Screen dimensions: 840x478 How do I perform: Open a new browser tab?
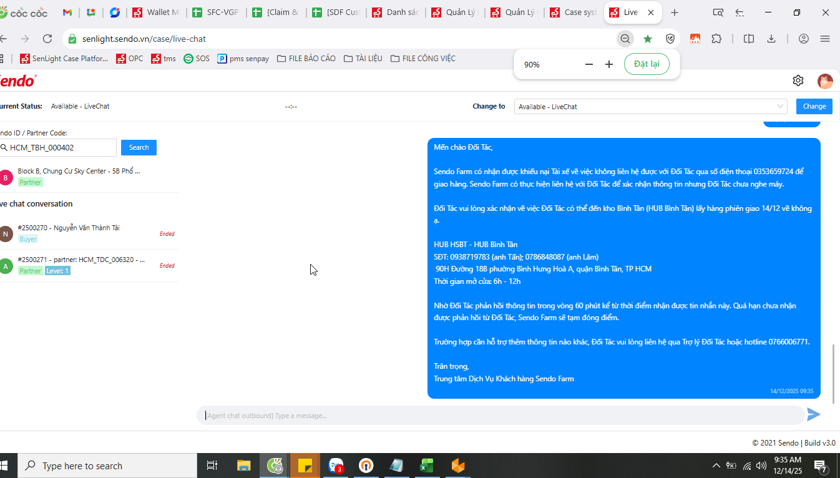pos(675,12)
